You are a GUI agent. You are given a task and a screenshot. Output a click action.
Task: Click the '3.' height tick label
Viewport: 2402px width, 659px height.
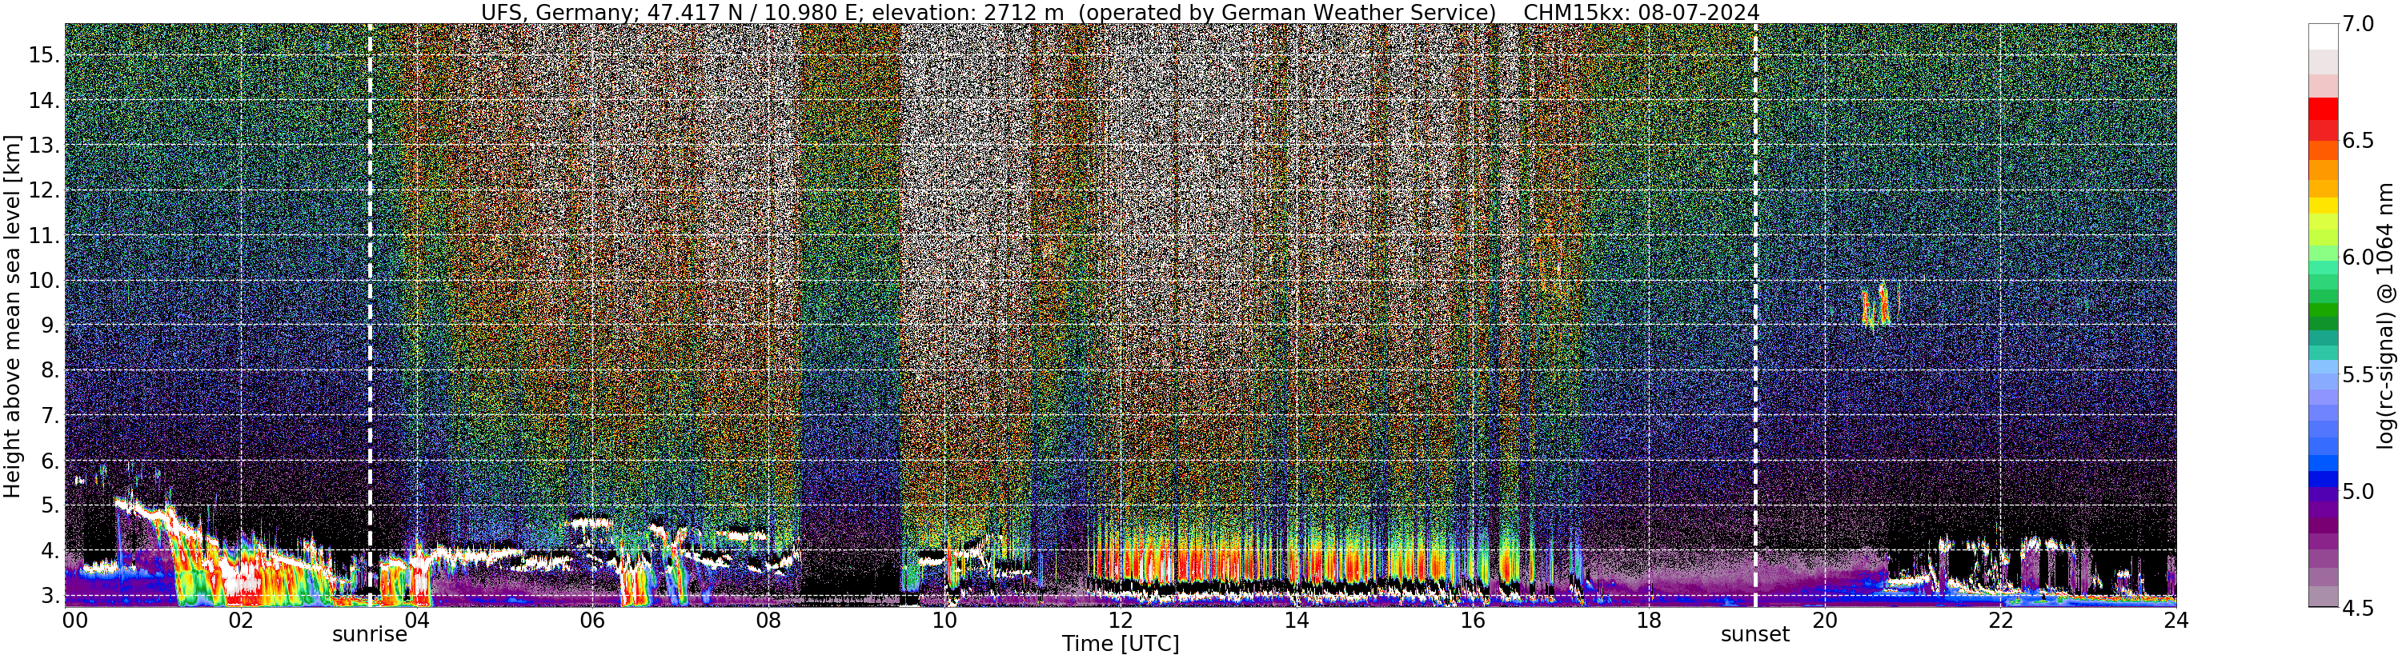(50, 596)
